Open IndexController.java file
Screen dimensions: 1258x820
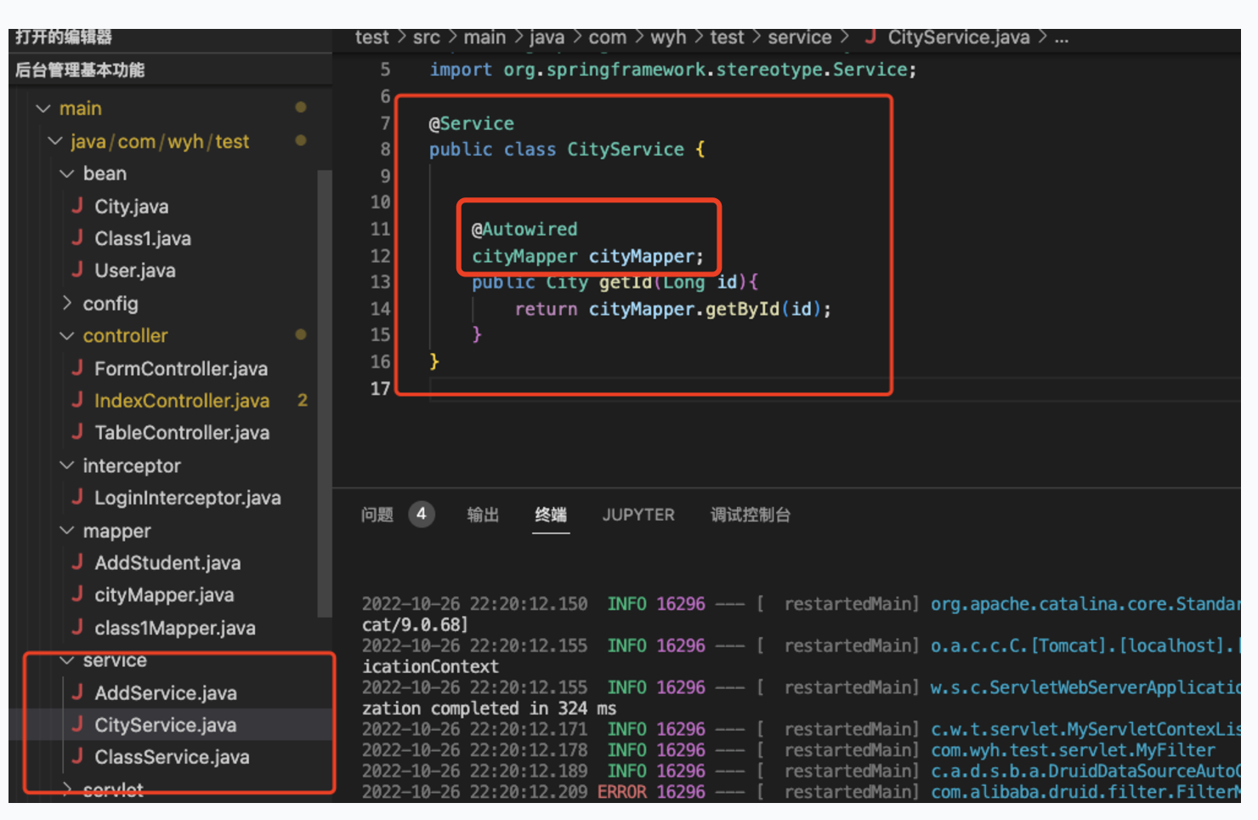coord(182,401)
